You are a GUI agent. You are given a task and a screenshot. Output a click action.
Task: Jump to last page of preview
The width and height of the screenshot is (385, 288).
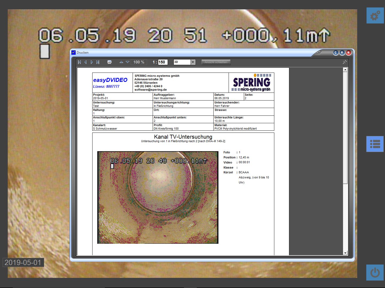coord(98,62)
